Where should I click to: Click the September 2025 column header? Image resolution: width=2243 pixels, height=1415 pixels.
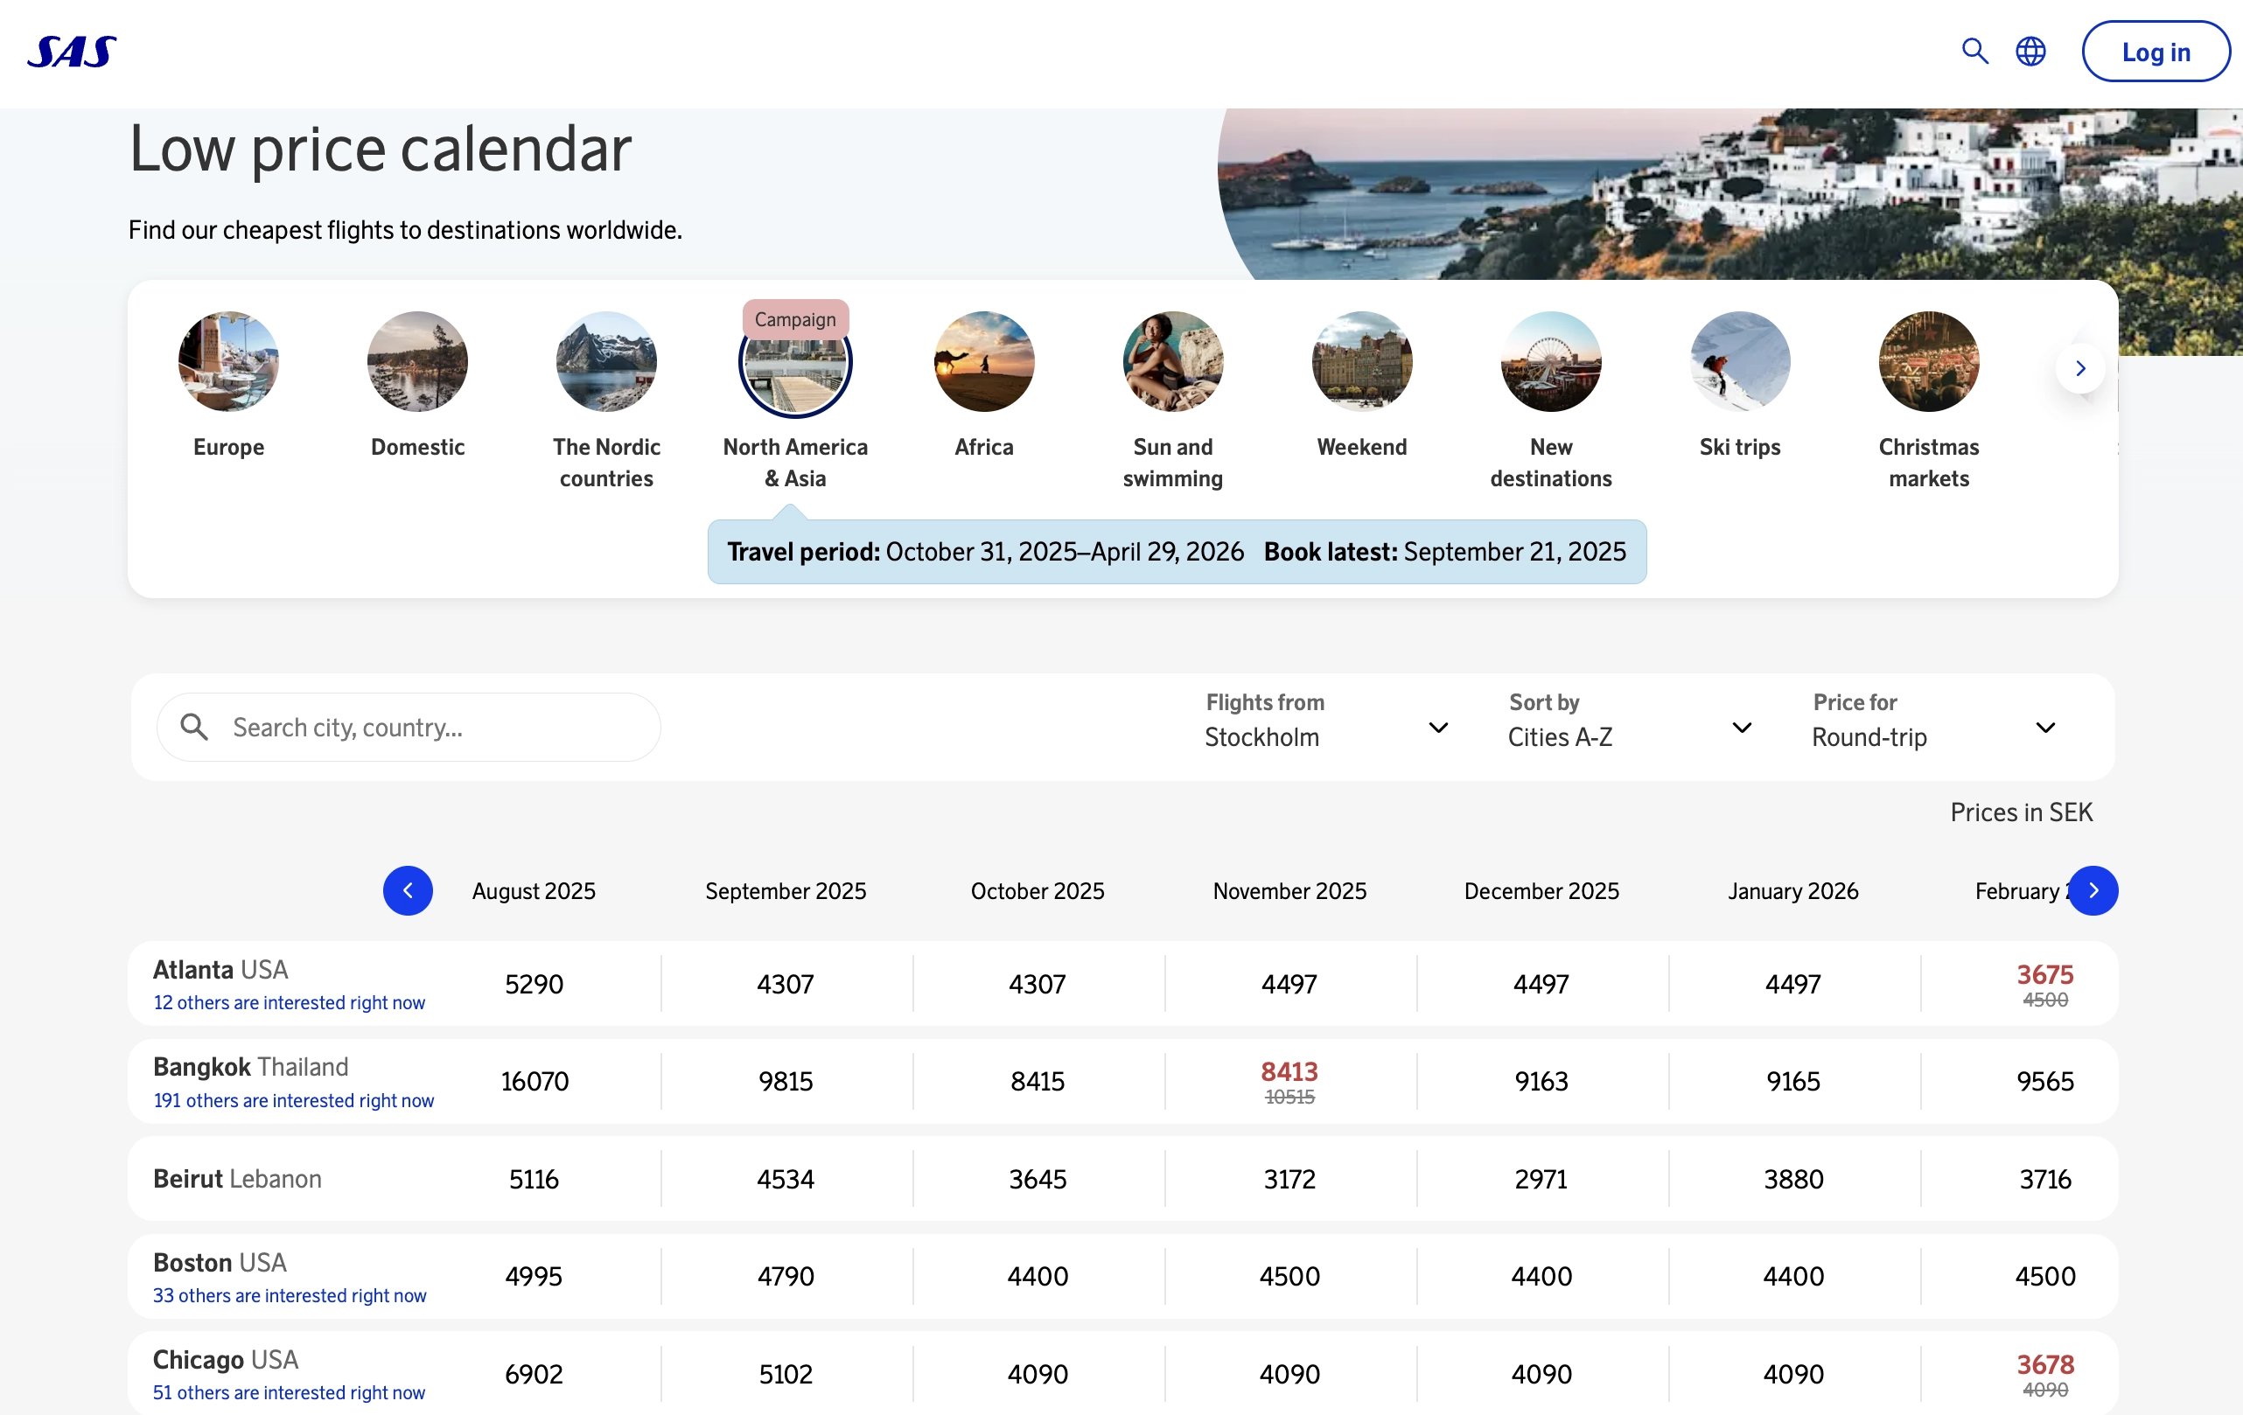786,891
